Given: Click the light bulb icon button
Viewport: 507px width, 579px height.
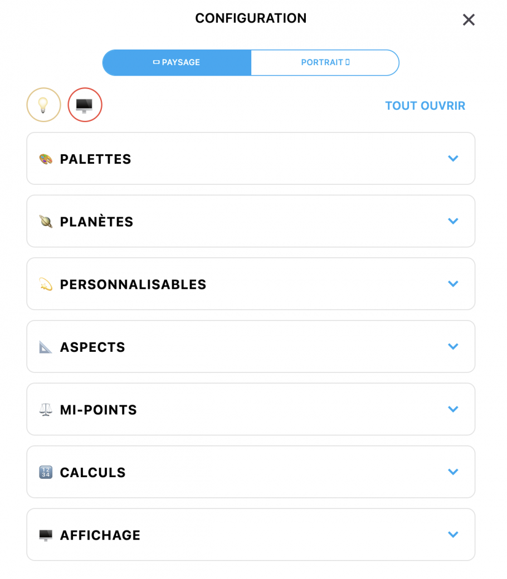Looking at the screenshot, I should [43, 105].
